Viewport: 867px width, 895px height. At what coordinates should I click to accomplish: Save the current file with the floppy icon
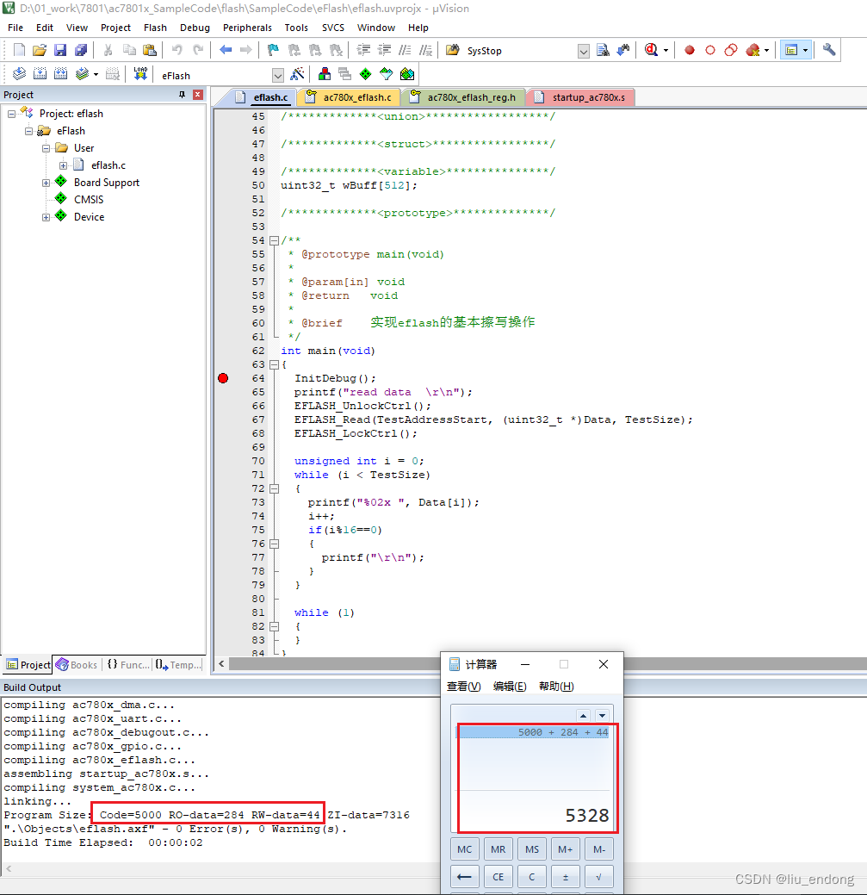(x=60, y=50)
